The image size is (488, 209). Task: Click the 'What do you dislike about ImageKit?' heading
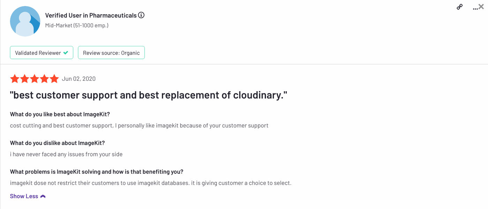point(58,143)
